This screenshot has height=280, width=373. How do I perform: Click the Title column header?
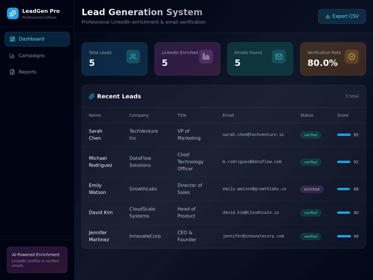pyautogui.click(x=182, y=115)
